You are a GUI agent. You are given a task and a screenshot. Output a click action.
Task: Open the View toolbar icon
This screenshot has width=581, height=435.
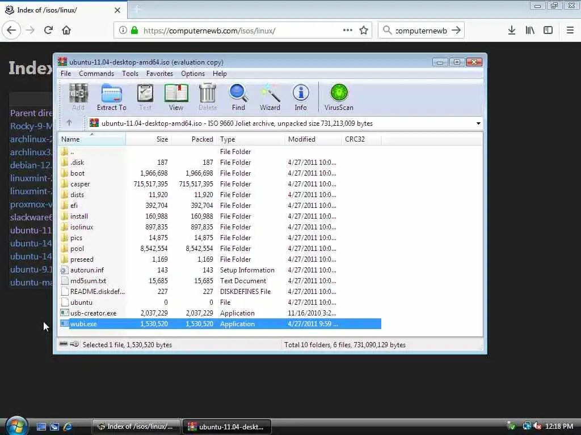[176, 97]
